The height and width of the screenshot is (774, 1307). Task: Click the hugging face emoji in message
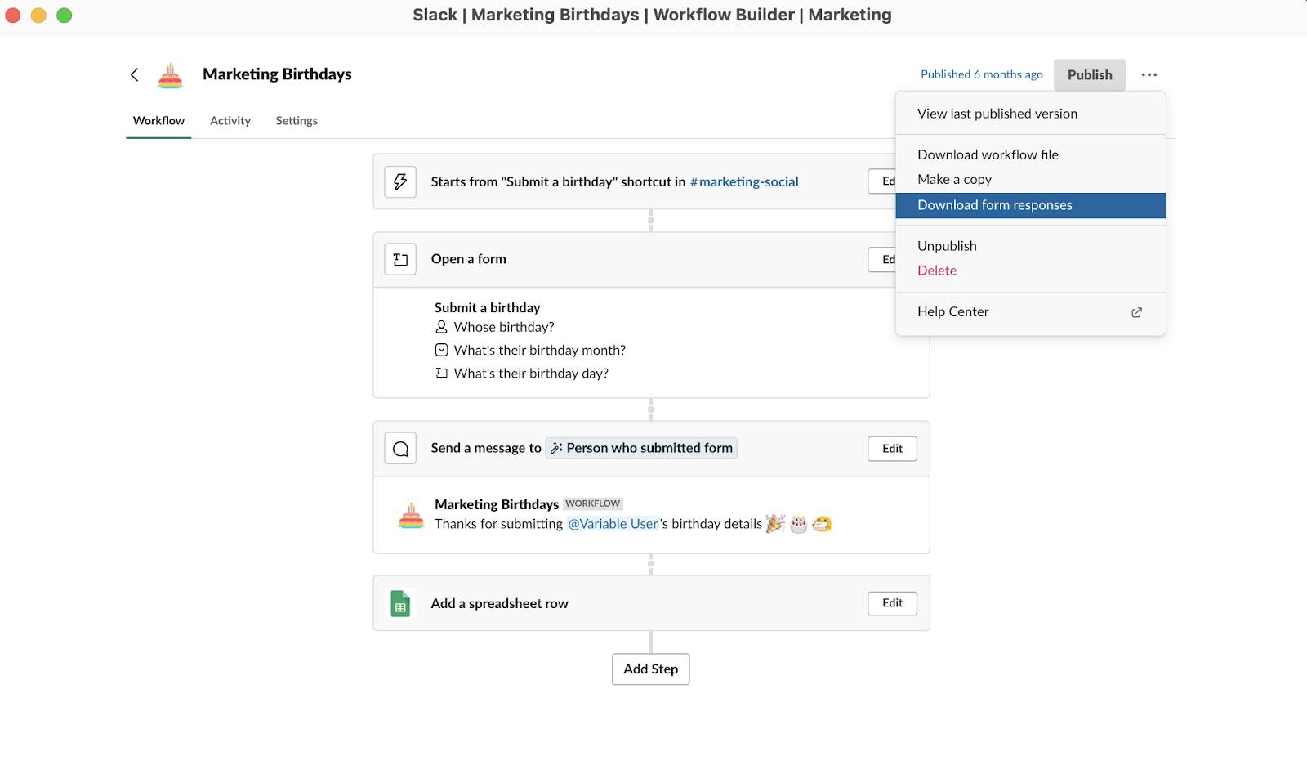(822, 524)
